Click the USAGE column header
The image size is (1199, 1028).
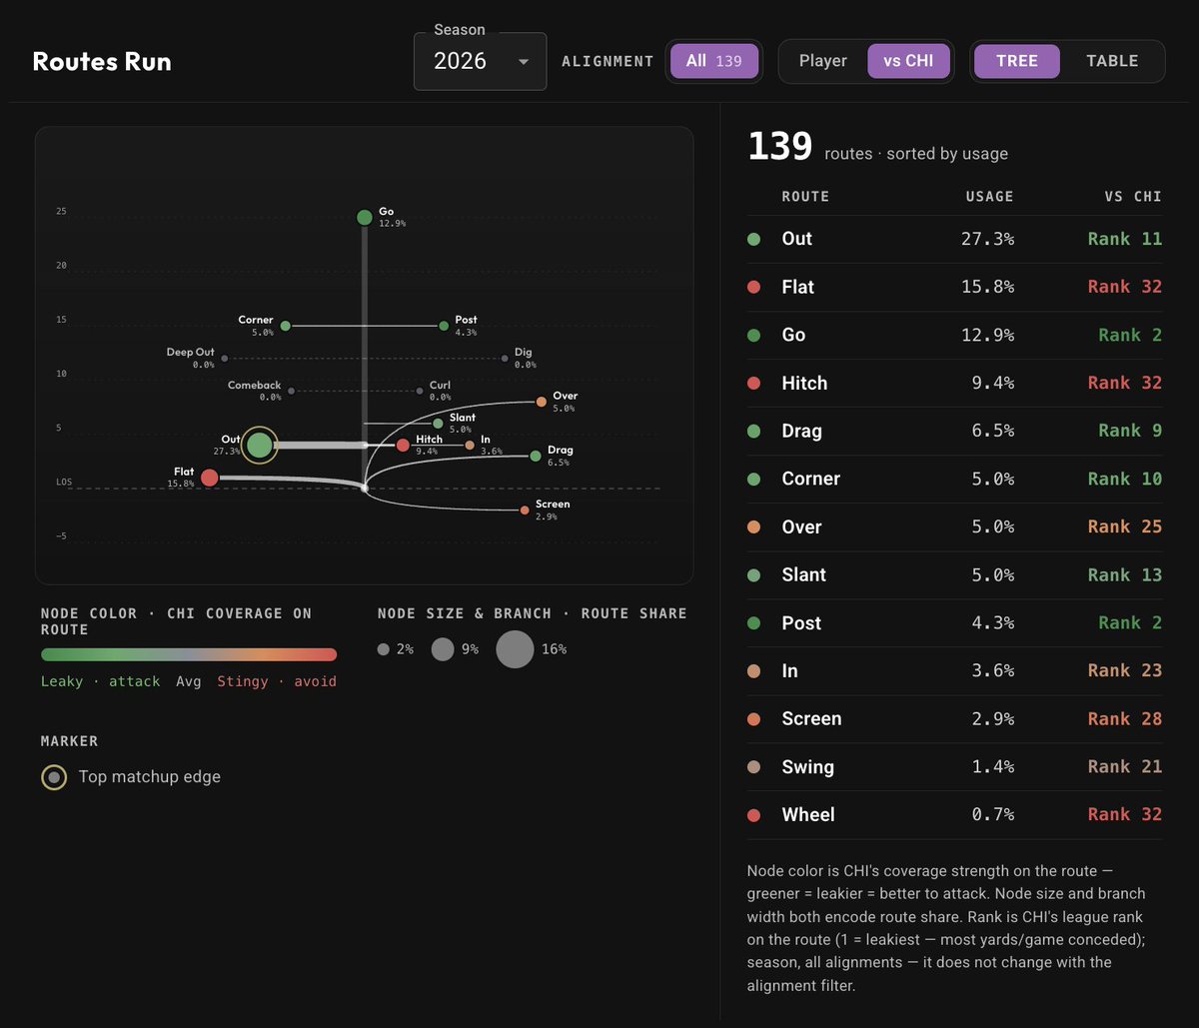pos(989,197)
